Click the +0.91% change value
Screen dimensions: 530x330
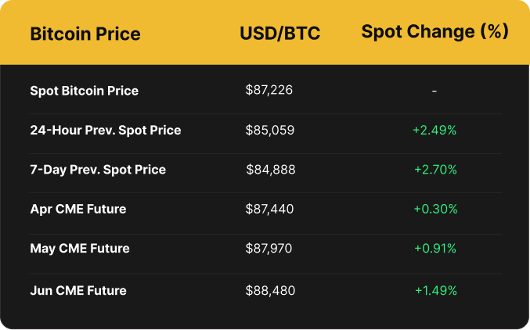tap(435, 249)
